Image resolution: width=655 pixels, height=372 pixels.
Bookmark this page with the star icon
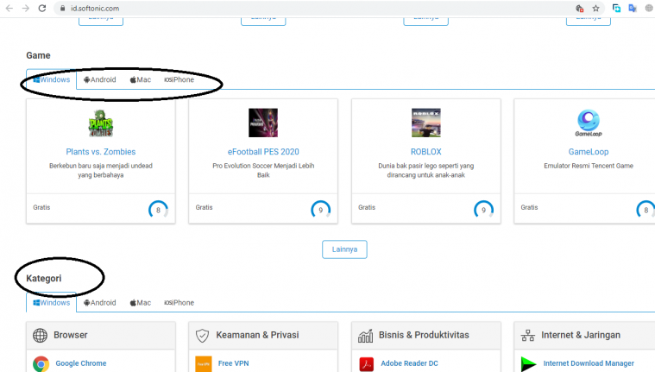coord(595,8)
